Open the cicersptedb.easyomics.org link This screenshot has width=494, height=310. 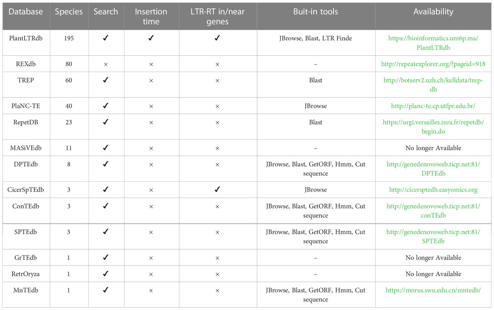coord(433,189)
